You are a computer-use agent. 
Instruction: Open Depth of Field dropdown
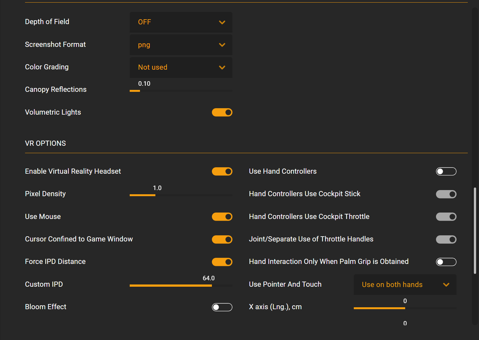pos(181,22)
